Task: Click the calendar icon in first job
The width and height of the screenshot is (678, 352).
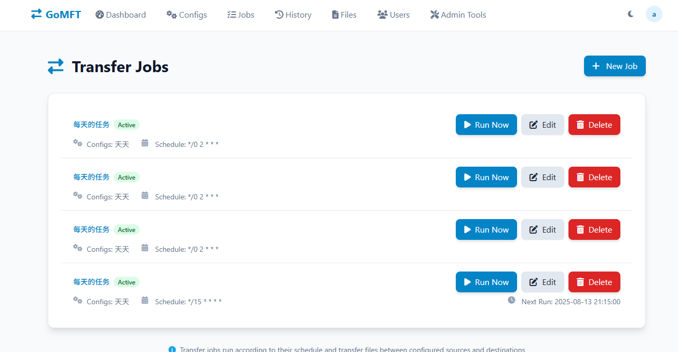Action: click(145, 143)
